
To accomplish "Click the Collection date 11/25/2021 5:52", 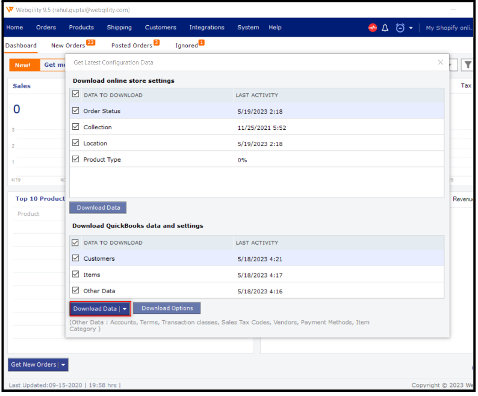I will [x=262, y=128].
